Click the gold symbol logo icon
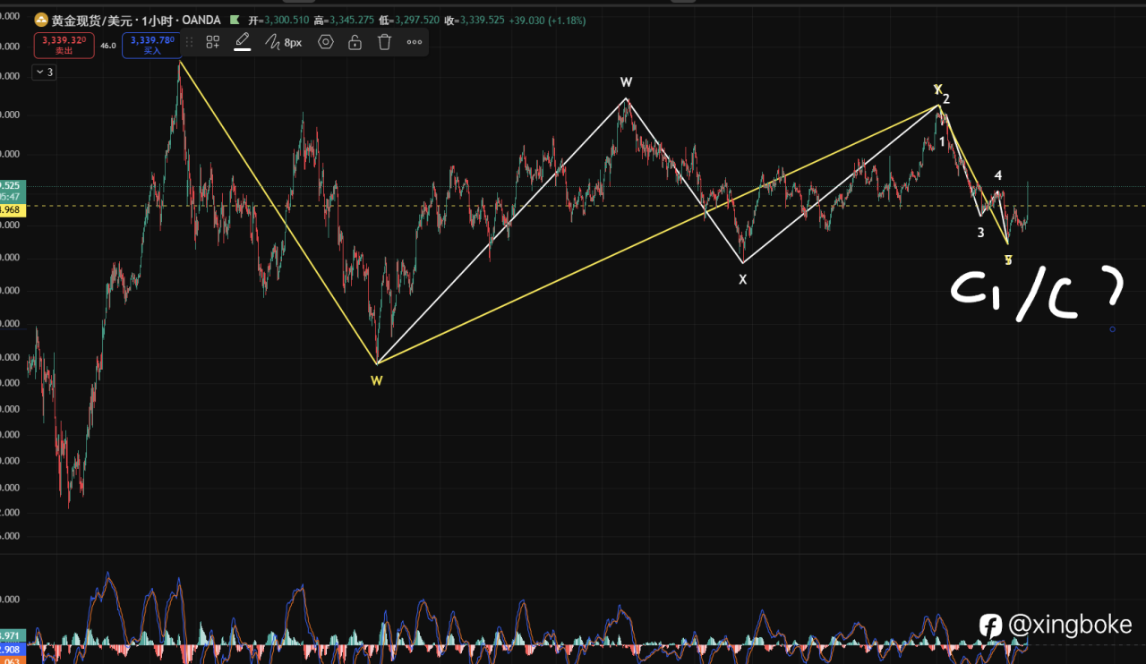Screen dimensions: 1146x664 pyautogui.click(x=41, y=20)
